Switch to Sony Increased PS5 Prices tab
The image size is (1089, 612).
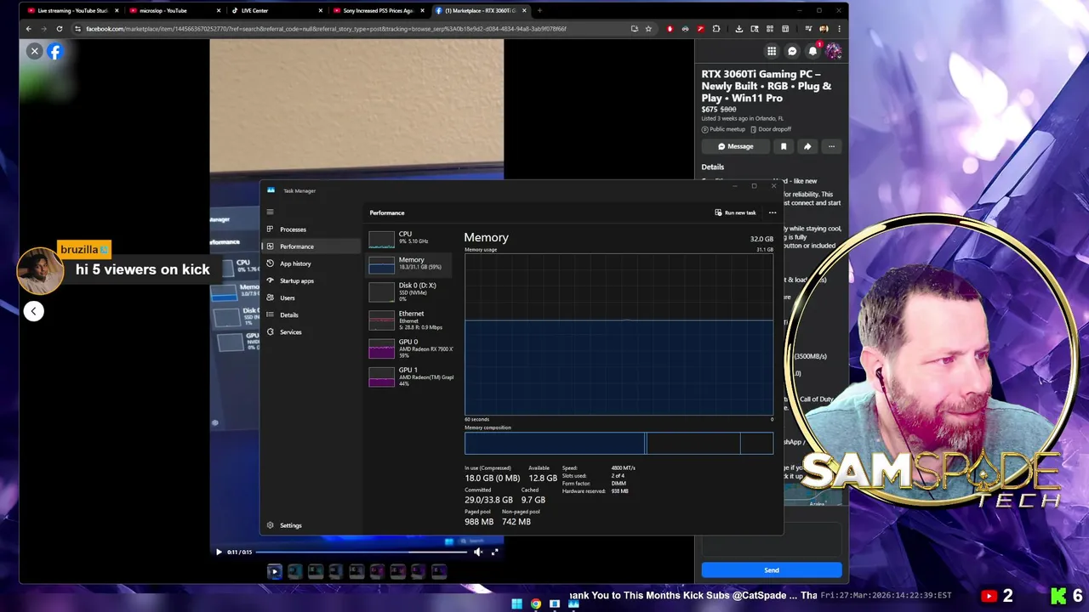coord(379,11)
